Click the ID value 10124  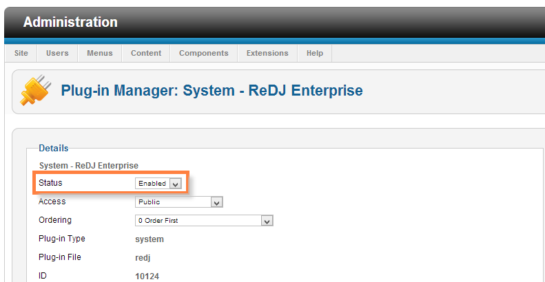[x=147, y=276]
